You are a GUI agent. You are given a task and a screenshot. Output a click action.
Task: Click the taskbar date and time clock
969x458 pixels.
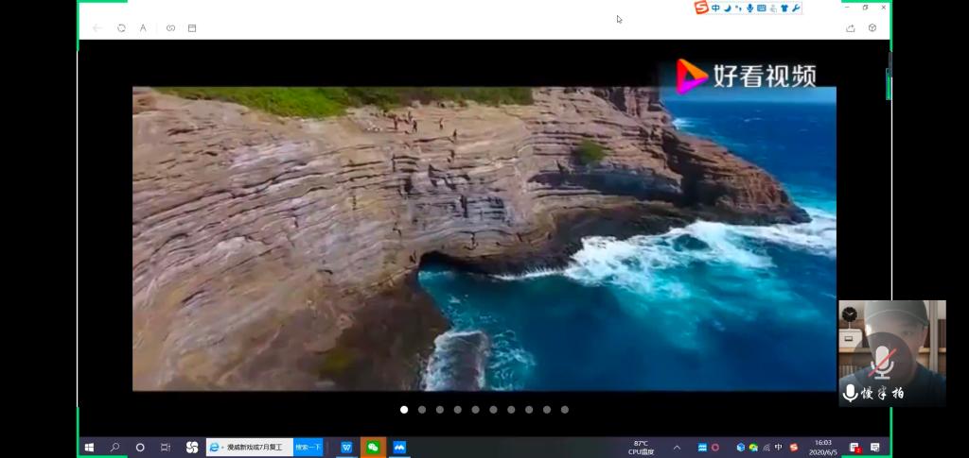823,447
